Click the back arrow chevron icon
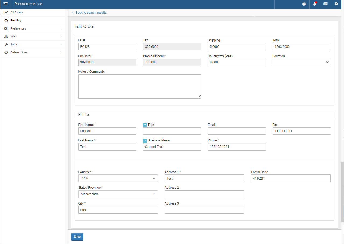 click(x=73, y=13)
